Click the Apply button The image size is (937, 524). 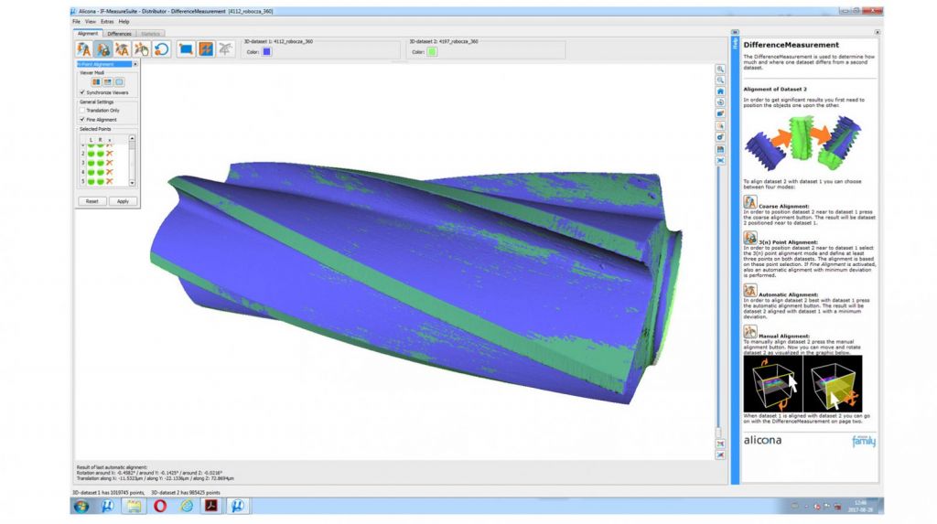[124, 201]
